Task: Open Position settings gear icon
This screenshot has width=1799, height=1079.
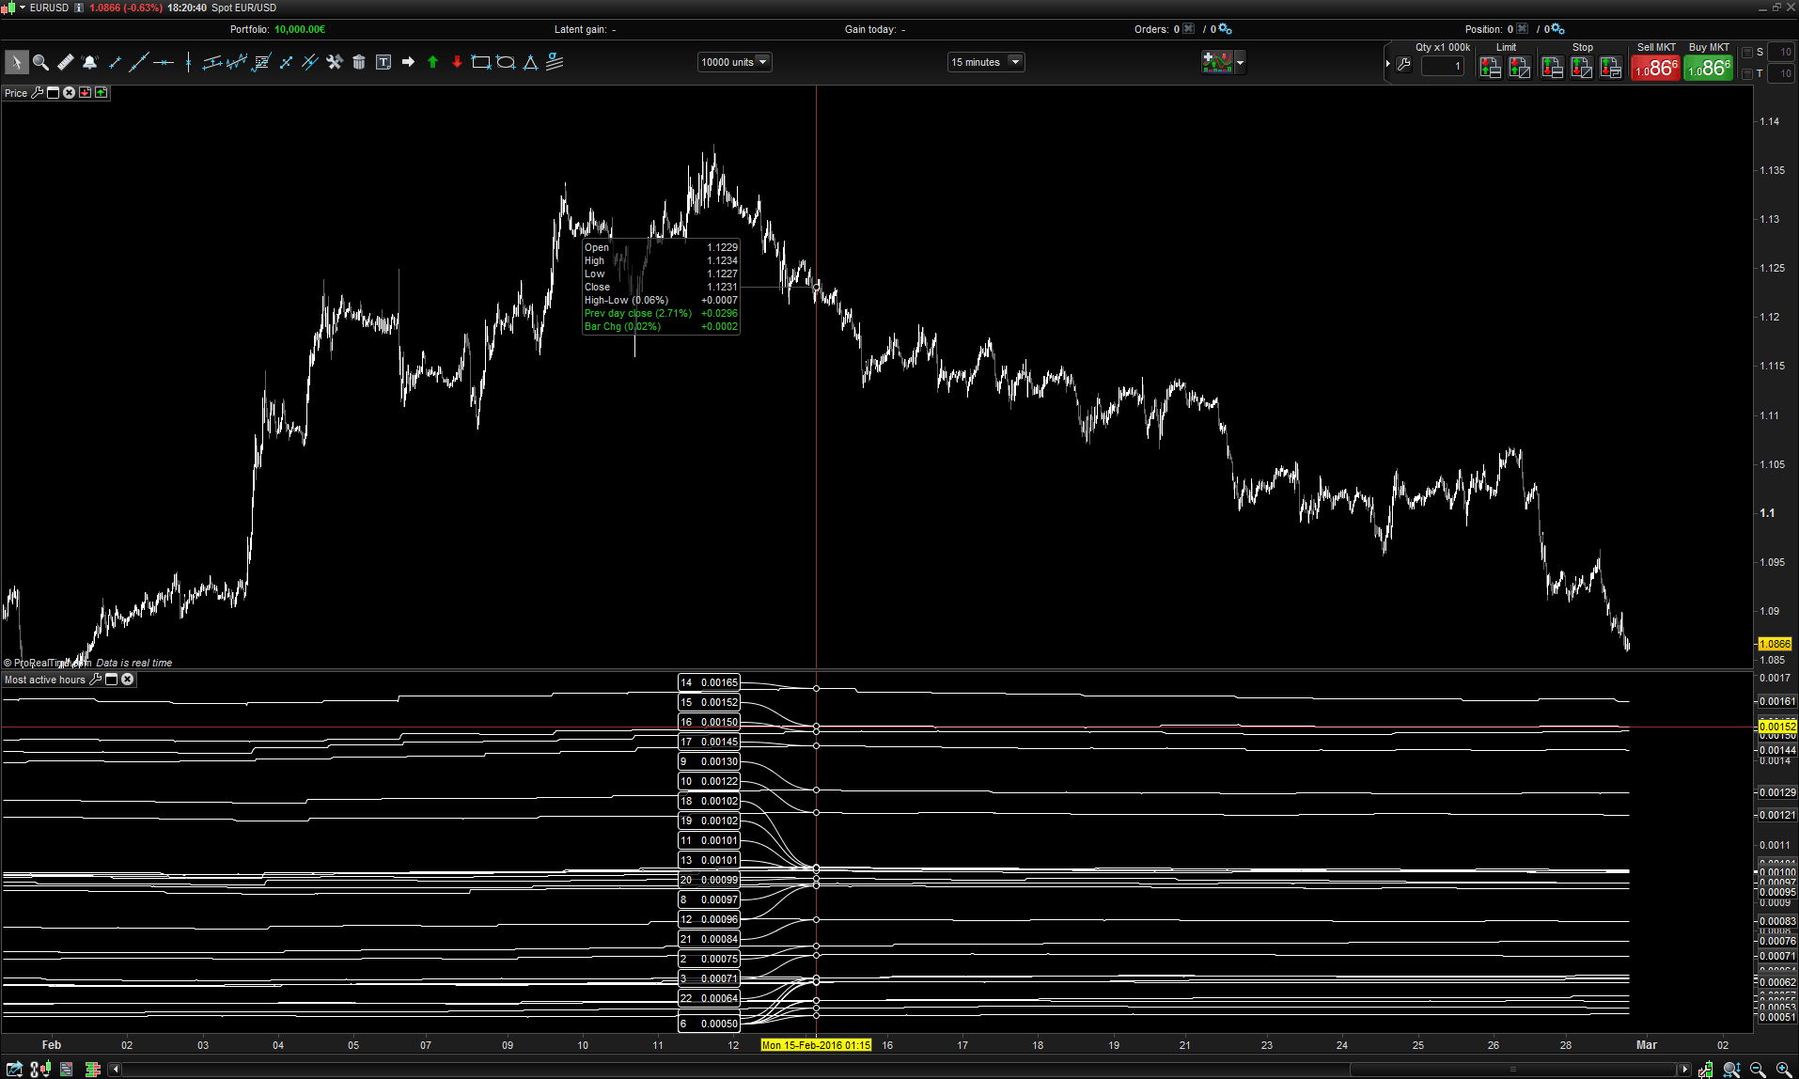Action: click(x=1557, y=29)
